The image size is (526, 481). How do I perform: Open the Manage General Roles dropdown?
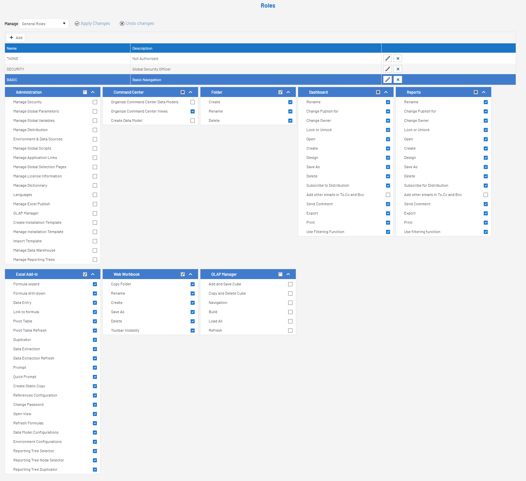44,24
